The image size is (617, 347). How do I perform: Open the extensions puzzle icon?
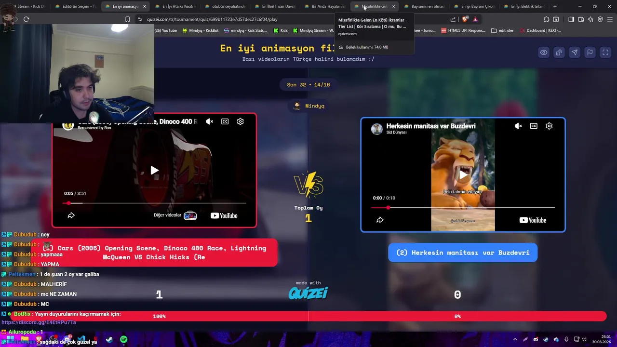(546, 19)
